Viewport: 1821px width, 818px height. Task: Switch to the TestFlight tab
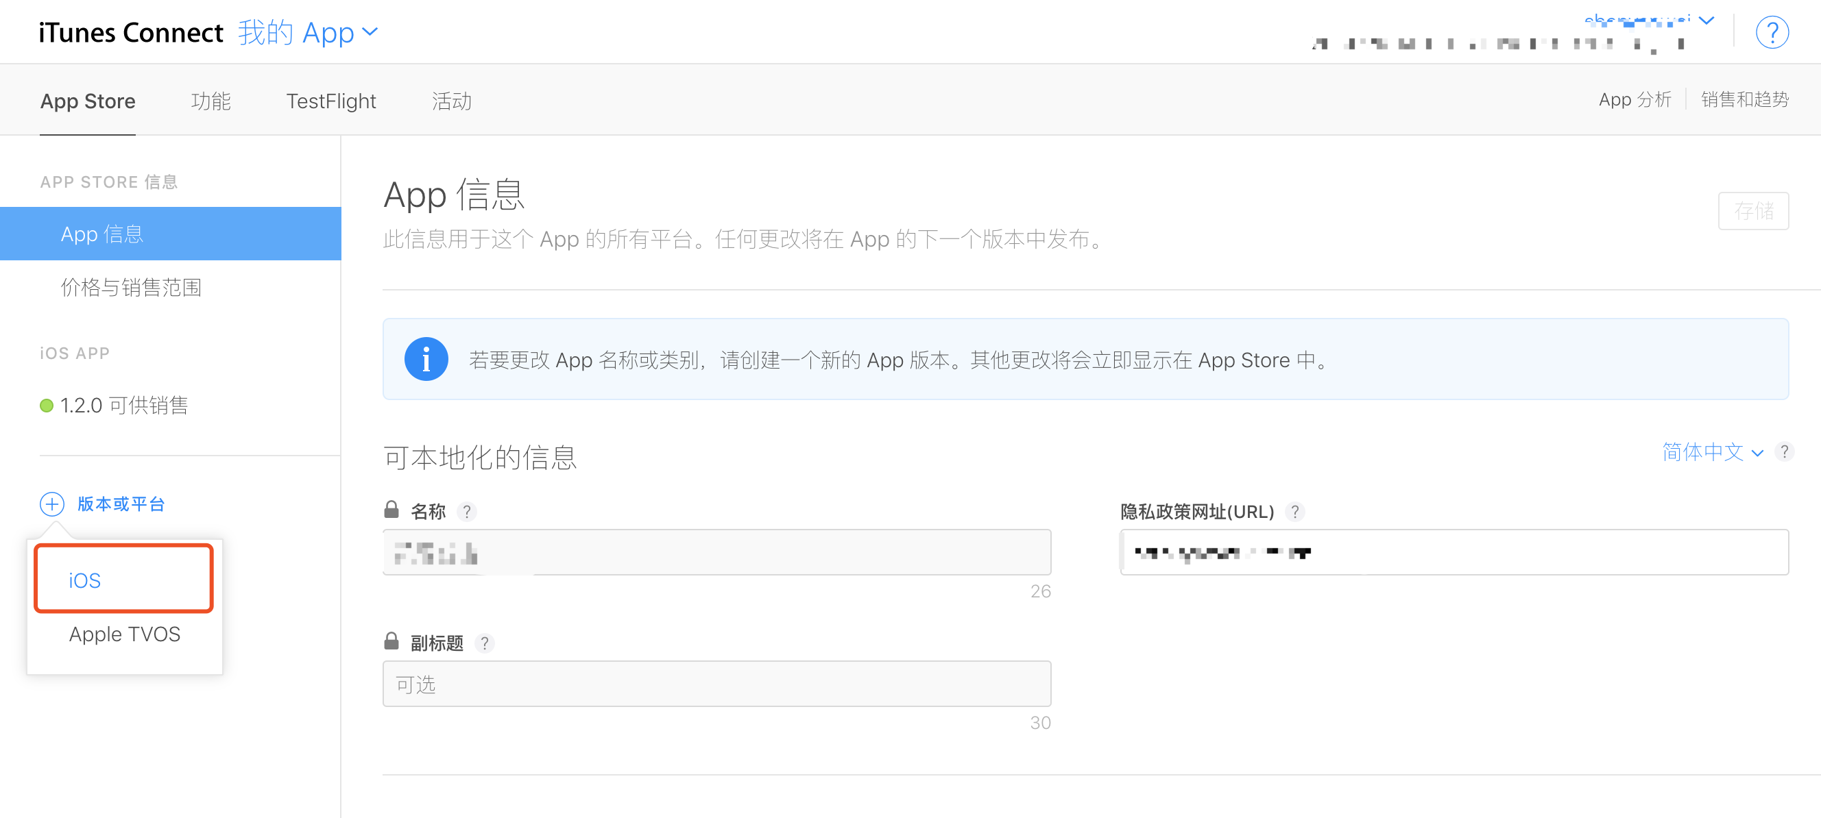click(331, 101)
